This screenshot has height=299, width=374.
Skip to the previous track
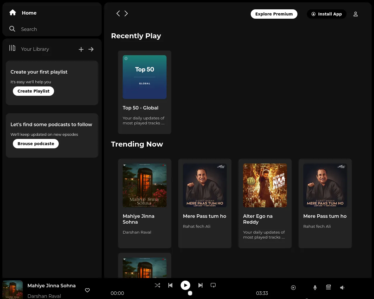170,285
